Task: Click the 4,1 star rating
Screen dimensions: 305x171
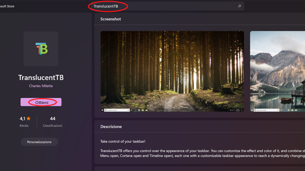Action: point(25,119)
